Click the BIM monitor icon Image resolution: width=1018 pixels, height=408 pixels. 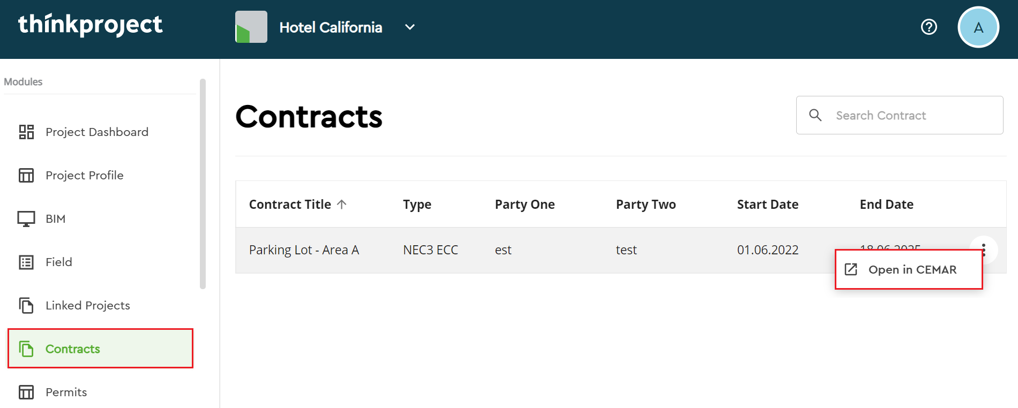coord(26,218)
